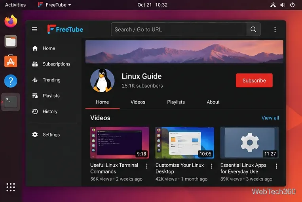Open options for Useful Linux Terminal Commands video
This screenshot has width=302, height=202.
click(147, 166)
